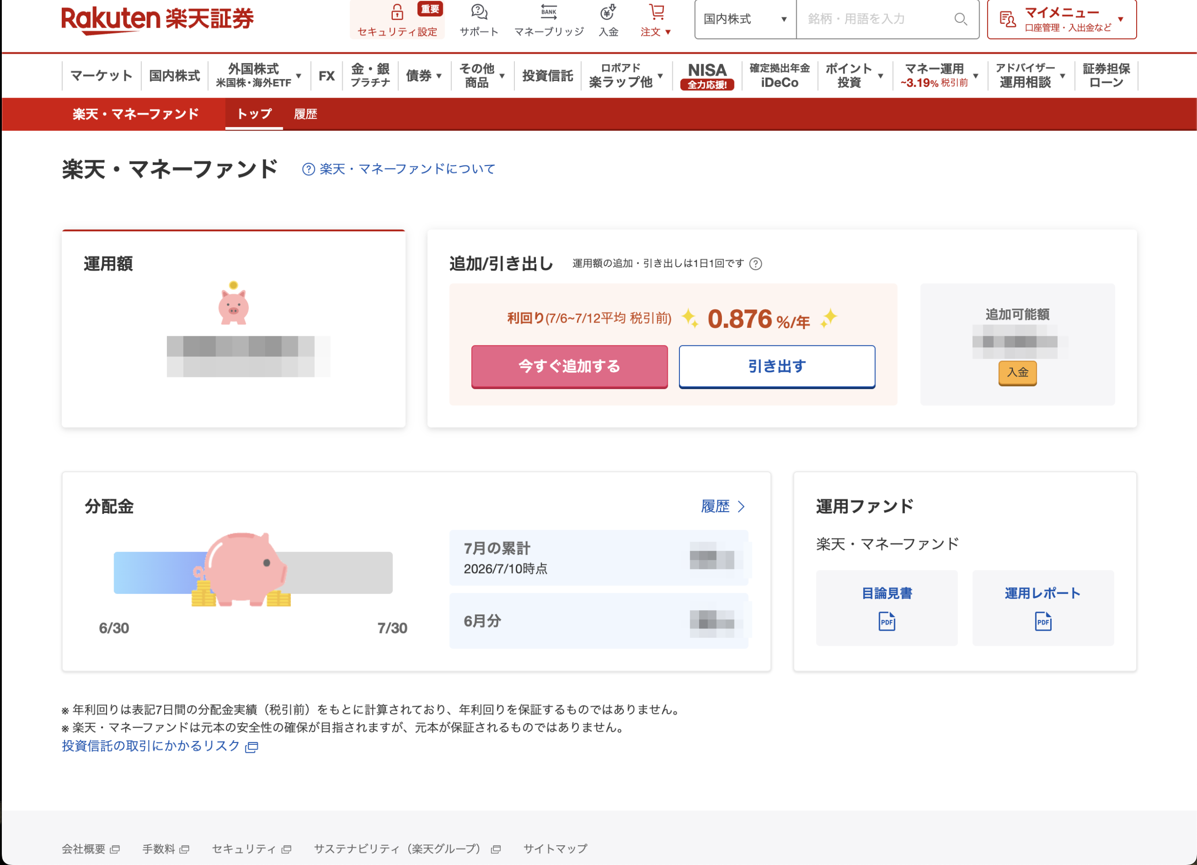Open the Money Bridge bank icon

[549, 12]
